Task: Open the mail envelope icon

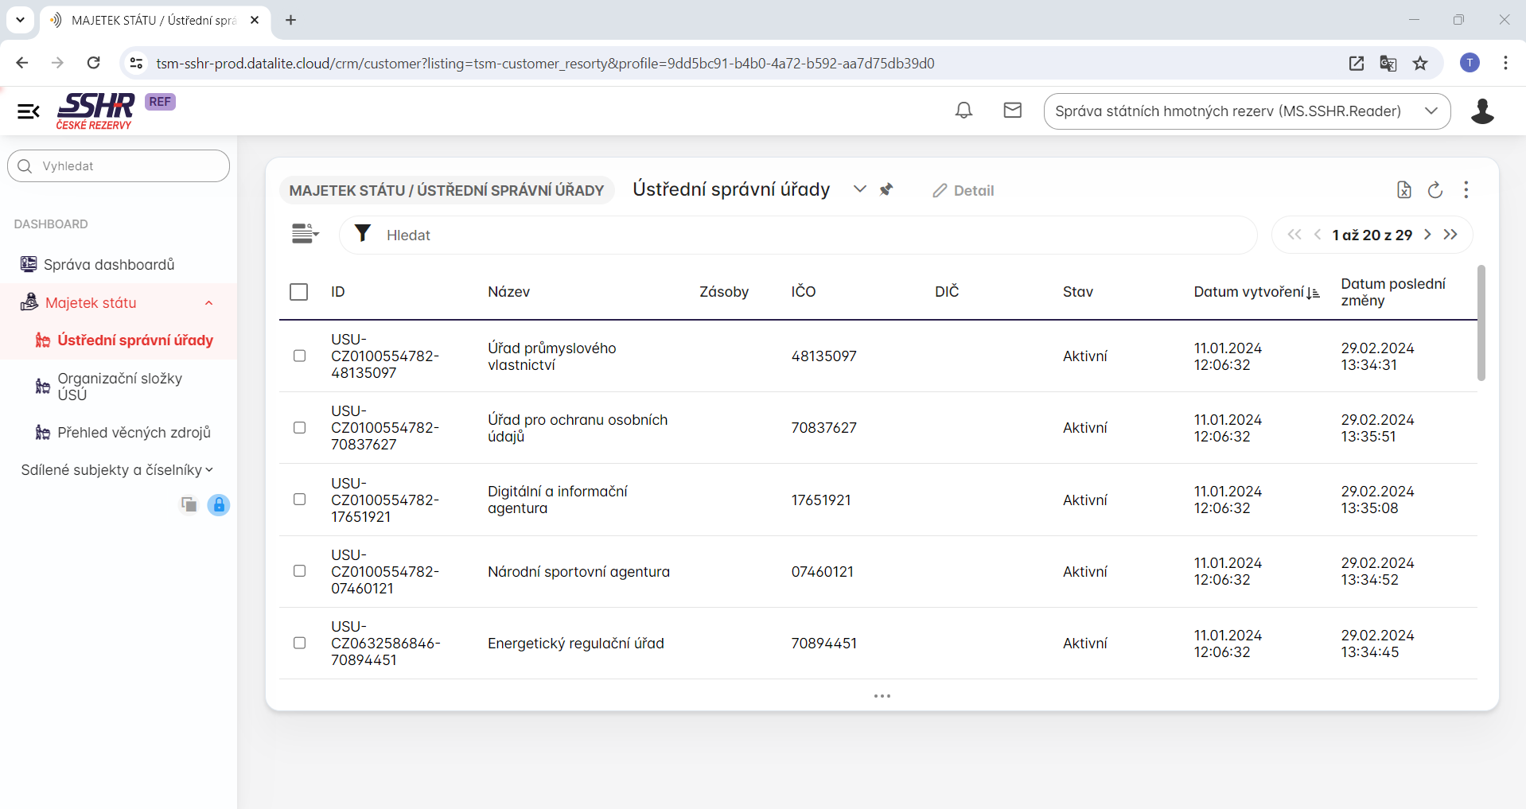Action: tap(1012, 111)
